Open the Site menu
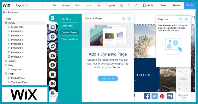198x104 pixels. click(x=55, y=5)
